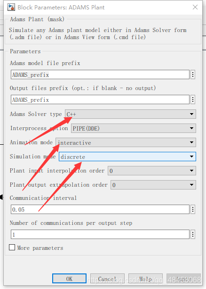206x289 pixels.
Task: Enable the More parameters checkbox
Action: coord(12,248)
